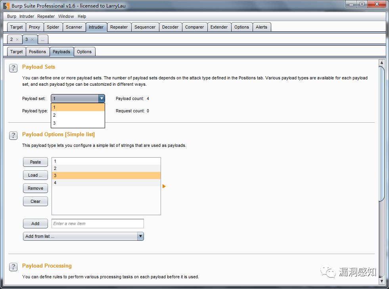
Task: Click the Remove button
Action: [35, 188]
